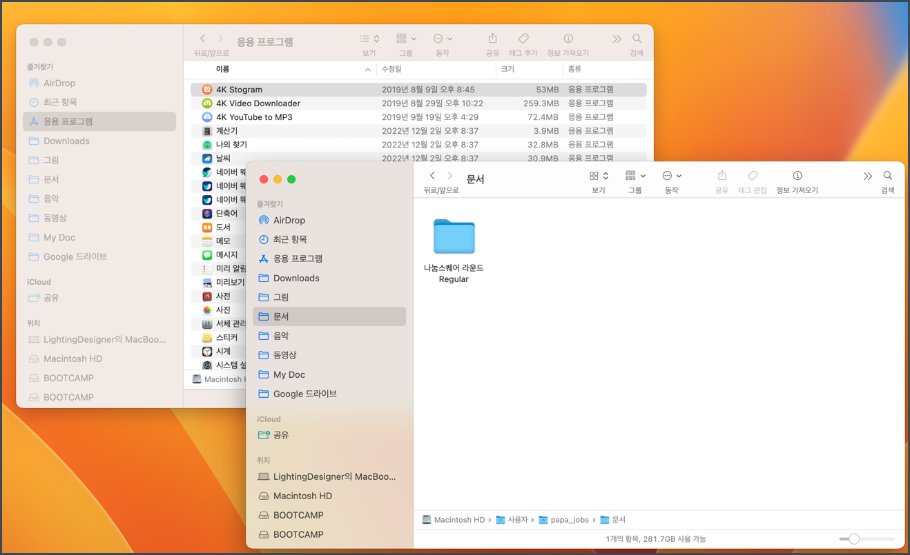Select 스티커 app in list
The width and height of the screenshot is (910, 555).
coord(218,338)
